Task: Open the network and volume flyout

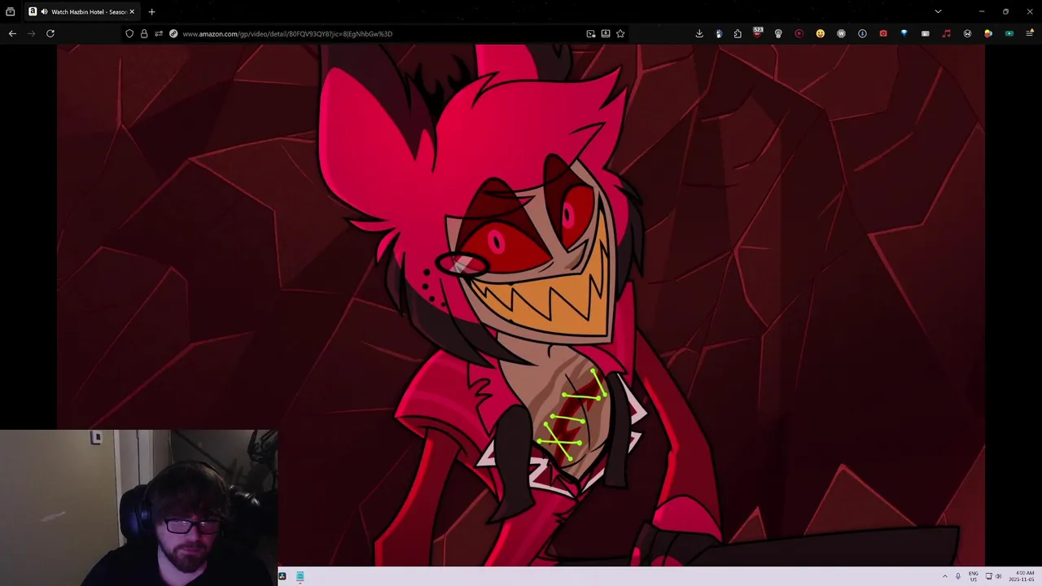Action: 993,576
